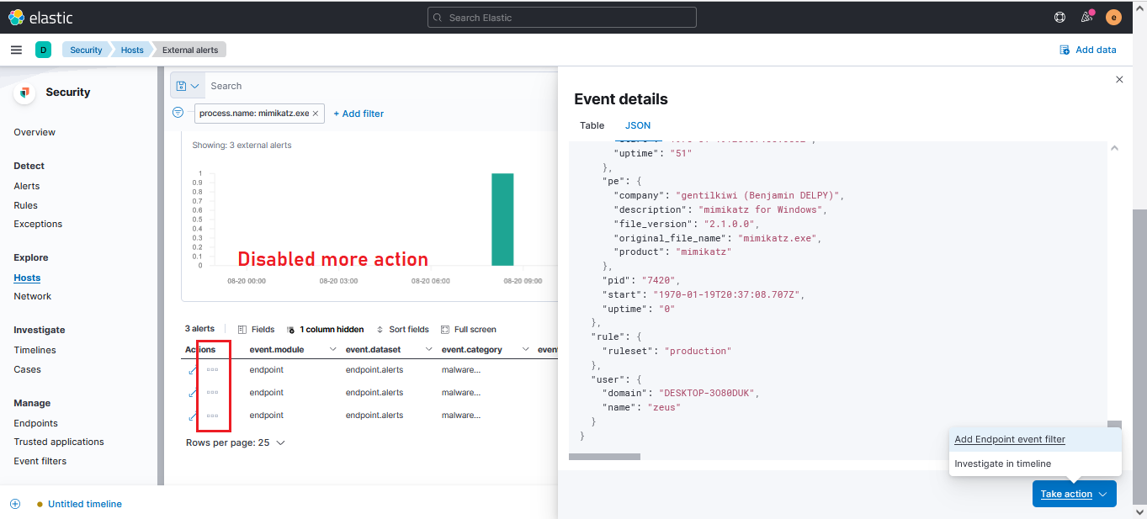Click "gentilkiwi (Benjamin DELPY)" company value
Image resolution: width=1147 pixels, height=519 pixels.
(757, 195)
